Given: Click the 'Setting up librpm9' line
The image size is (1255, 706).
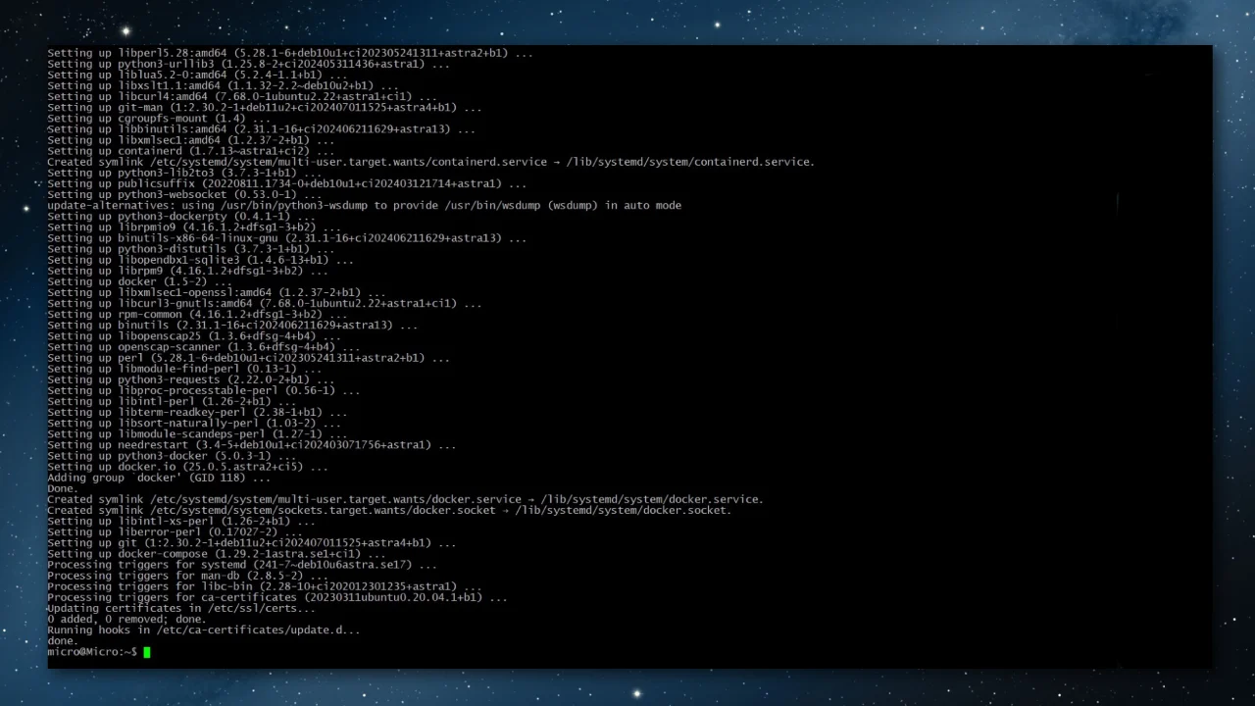Looking at the screenshot, I should tap(187, 271).
